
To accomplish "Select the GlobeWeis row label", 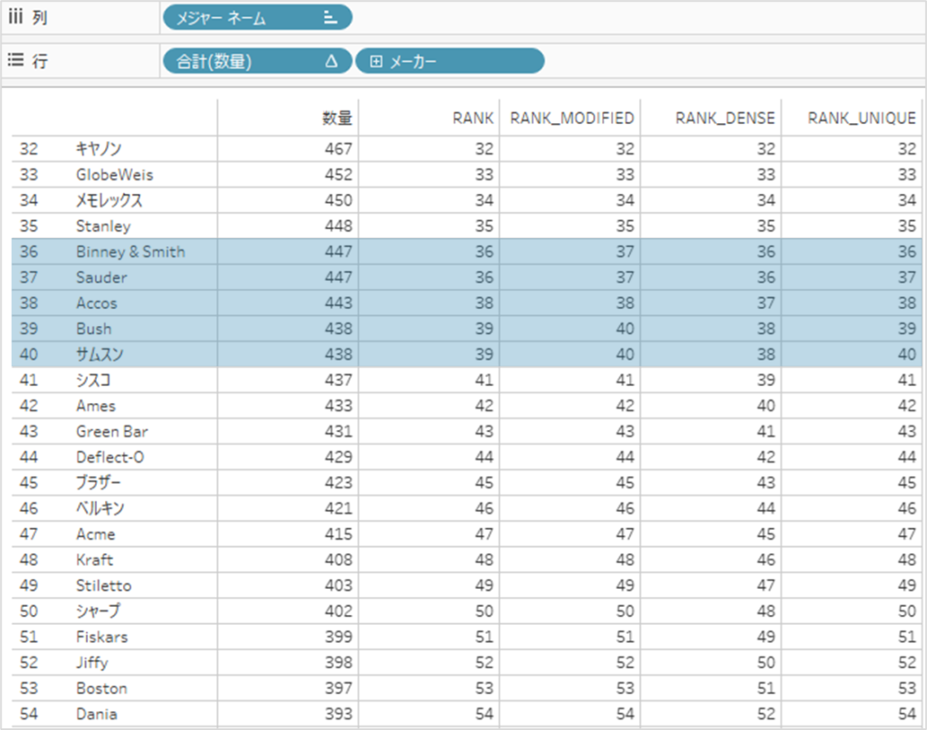I will click(x=114, y=175).
